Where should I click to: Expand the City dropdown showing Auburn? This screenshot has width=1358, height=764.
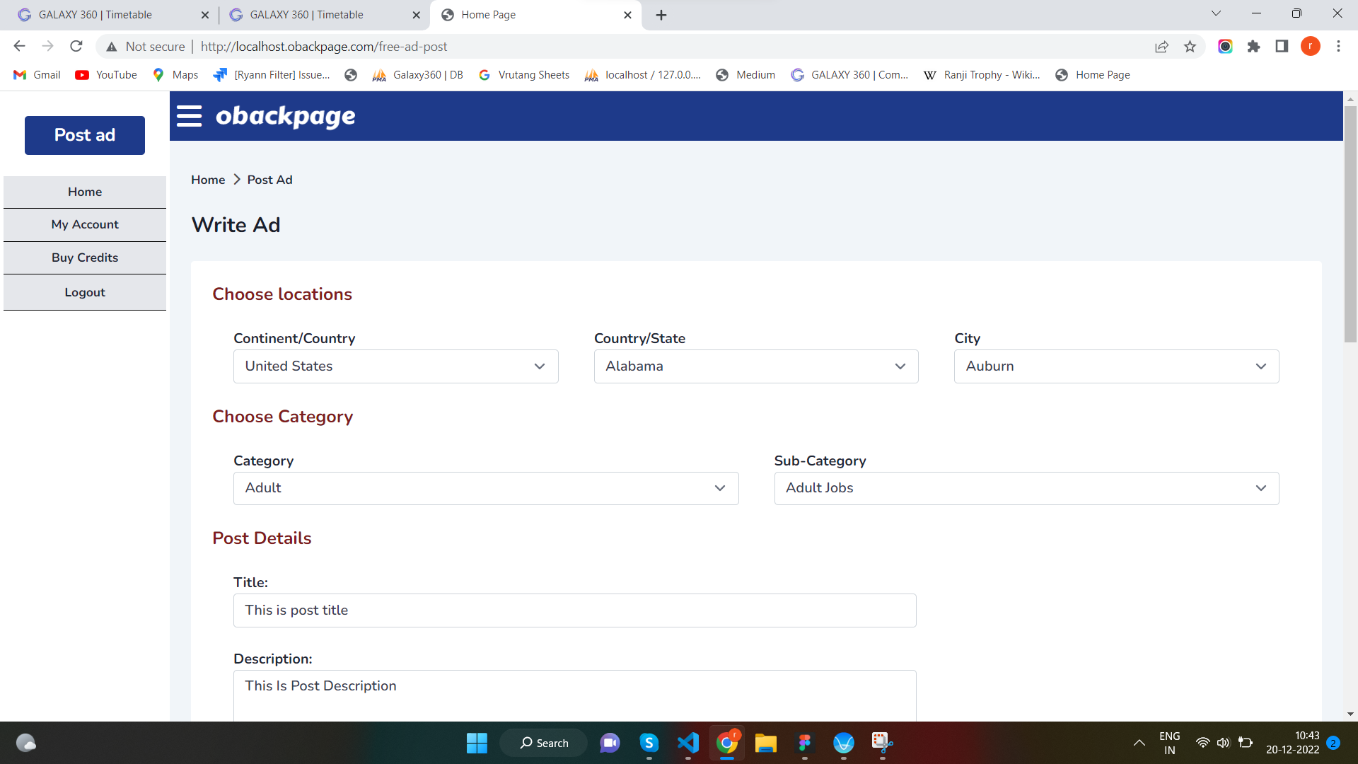pos(1116,366)
